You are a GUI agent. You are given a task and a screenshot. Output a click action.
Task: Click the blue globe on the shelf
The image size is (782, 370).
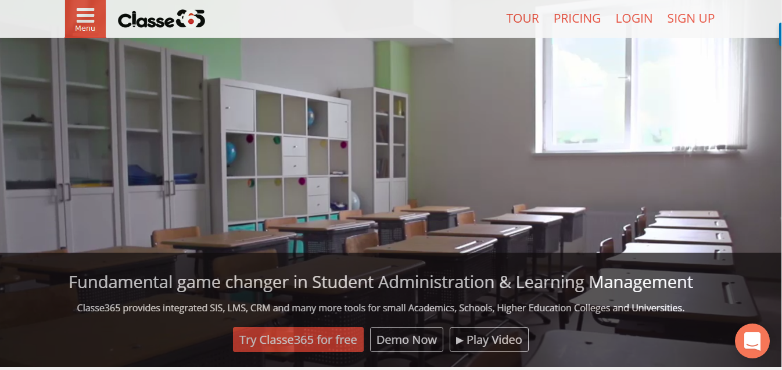coord(231,153)
